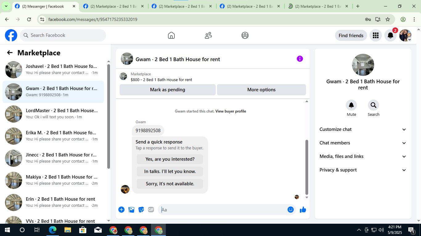Open the Friends icon in top navigation
The width and height of the screenshot is (421, 236).
click(x=208, y=35)
